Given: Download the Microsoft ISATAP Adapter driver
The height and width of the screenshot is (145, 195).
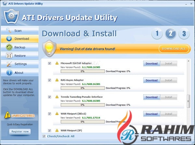Looking at the screenshot, I should point(151,63).
